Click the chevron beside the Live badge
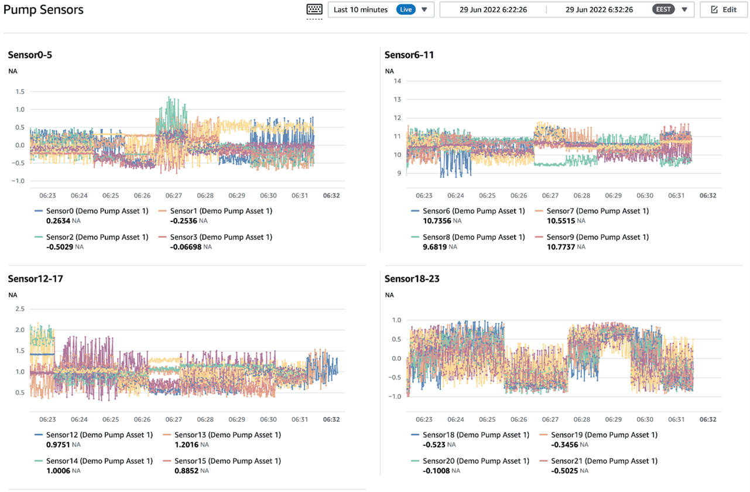 pos(424,9)
